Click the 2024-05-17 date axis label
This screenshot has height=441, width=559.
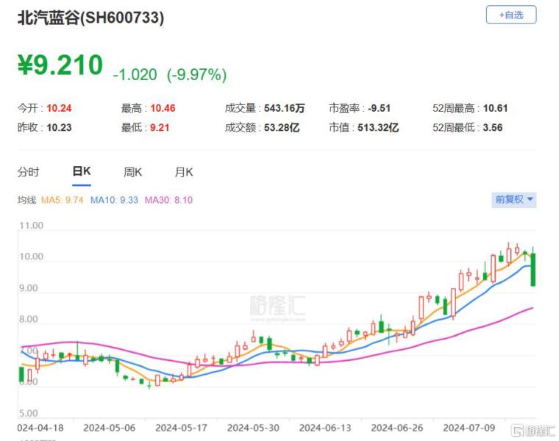tap(181, 428)
